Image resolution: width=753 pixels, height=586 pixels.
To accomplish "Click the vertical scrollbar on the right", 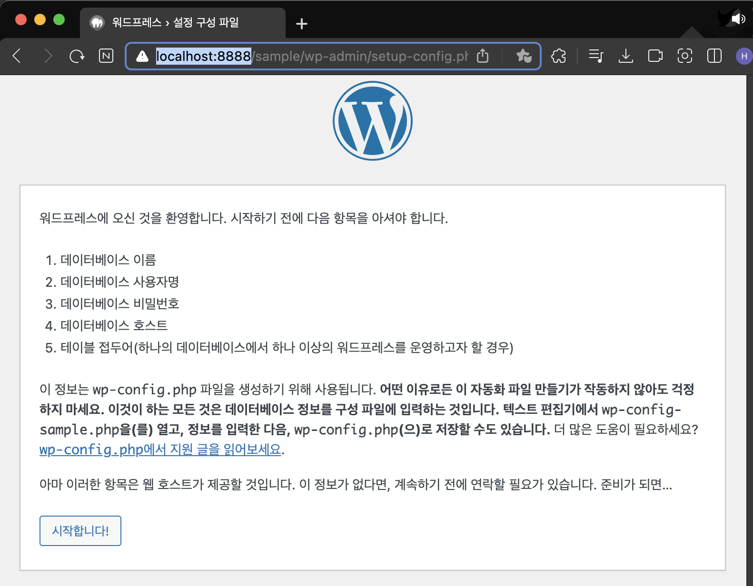I will [x=750, y=331].
